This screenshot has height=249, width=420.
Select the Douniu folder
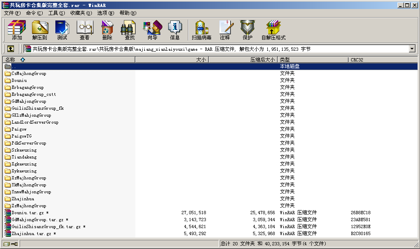click(x=19, y=81)
